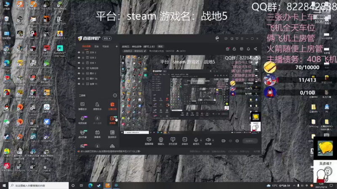Add a new scene with the plus button
This screenshot has height=189, width=337.
pyautogui.click(x=117, y=46)
